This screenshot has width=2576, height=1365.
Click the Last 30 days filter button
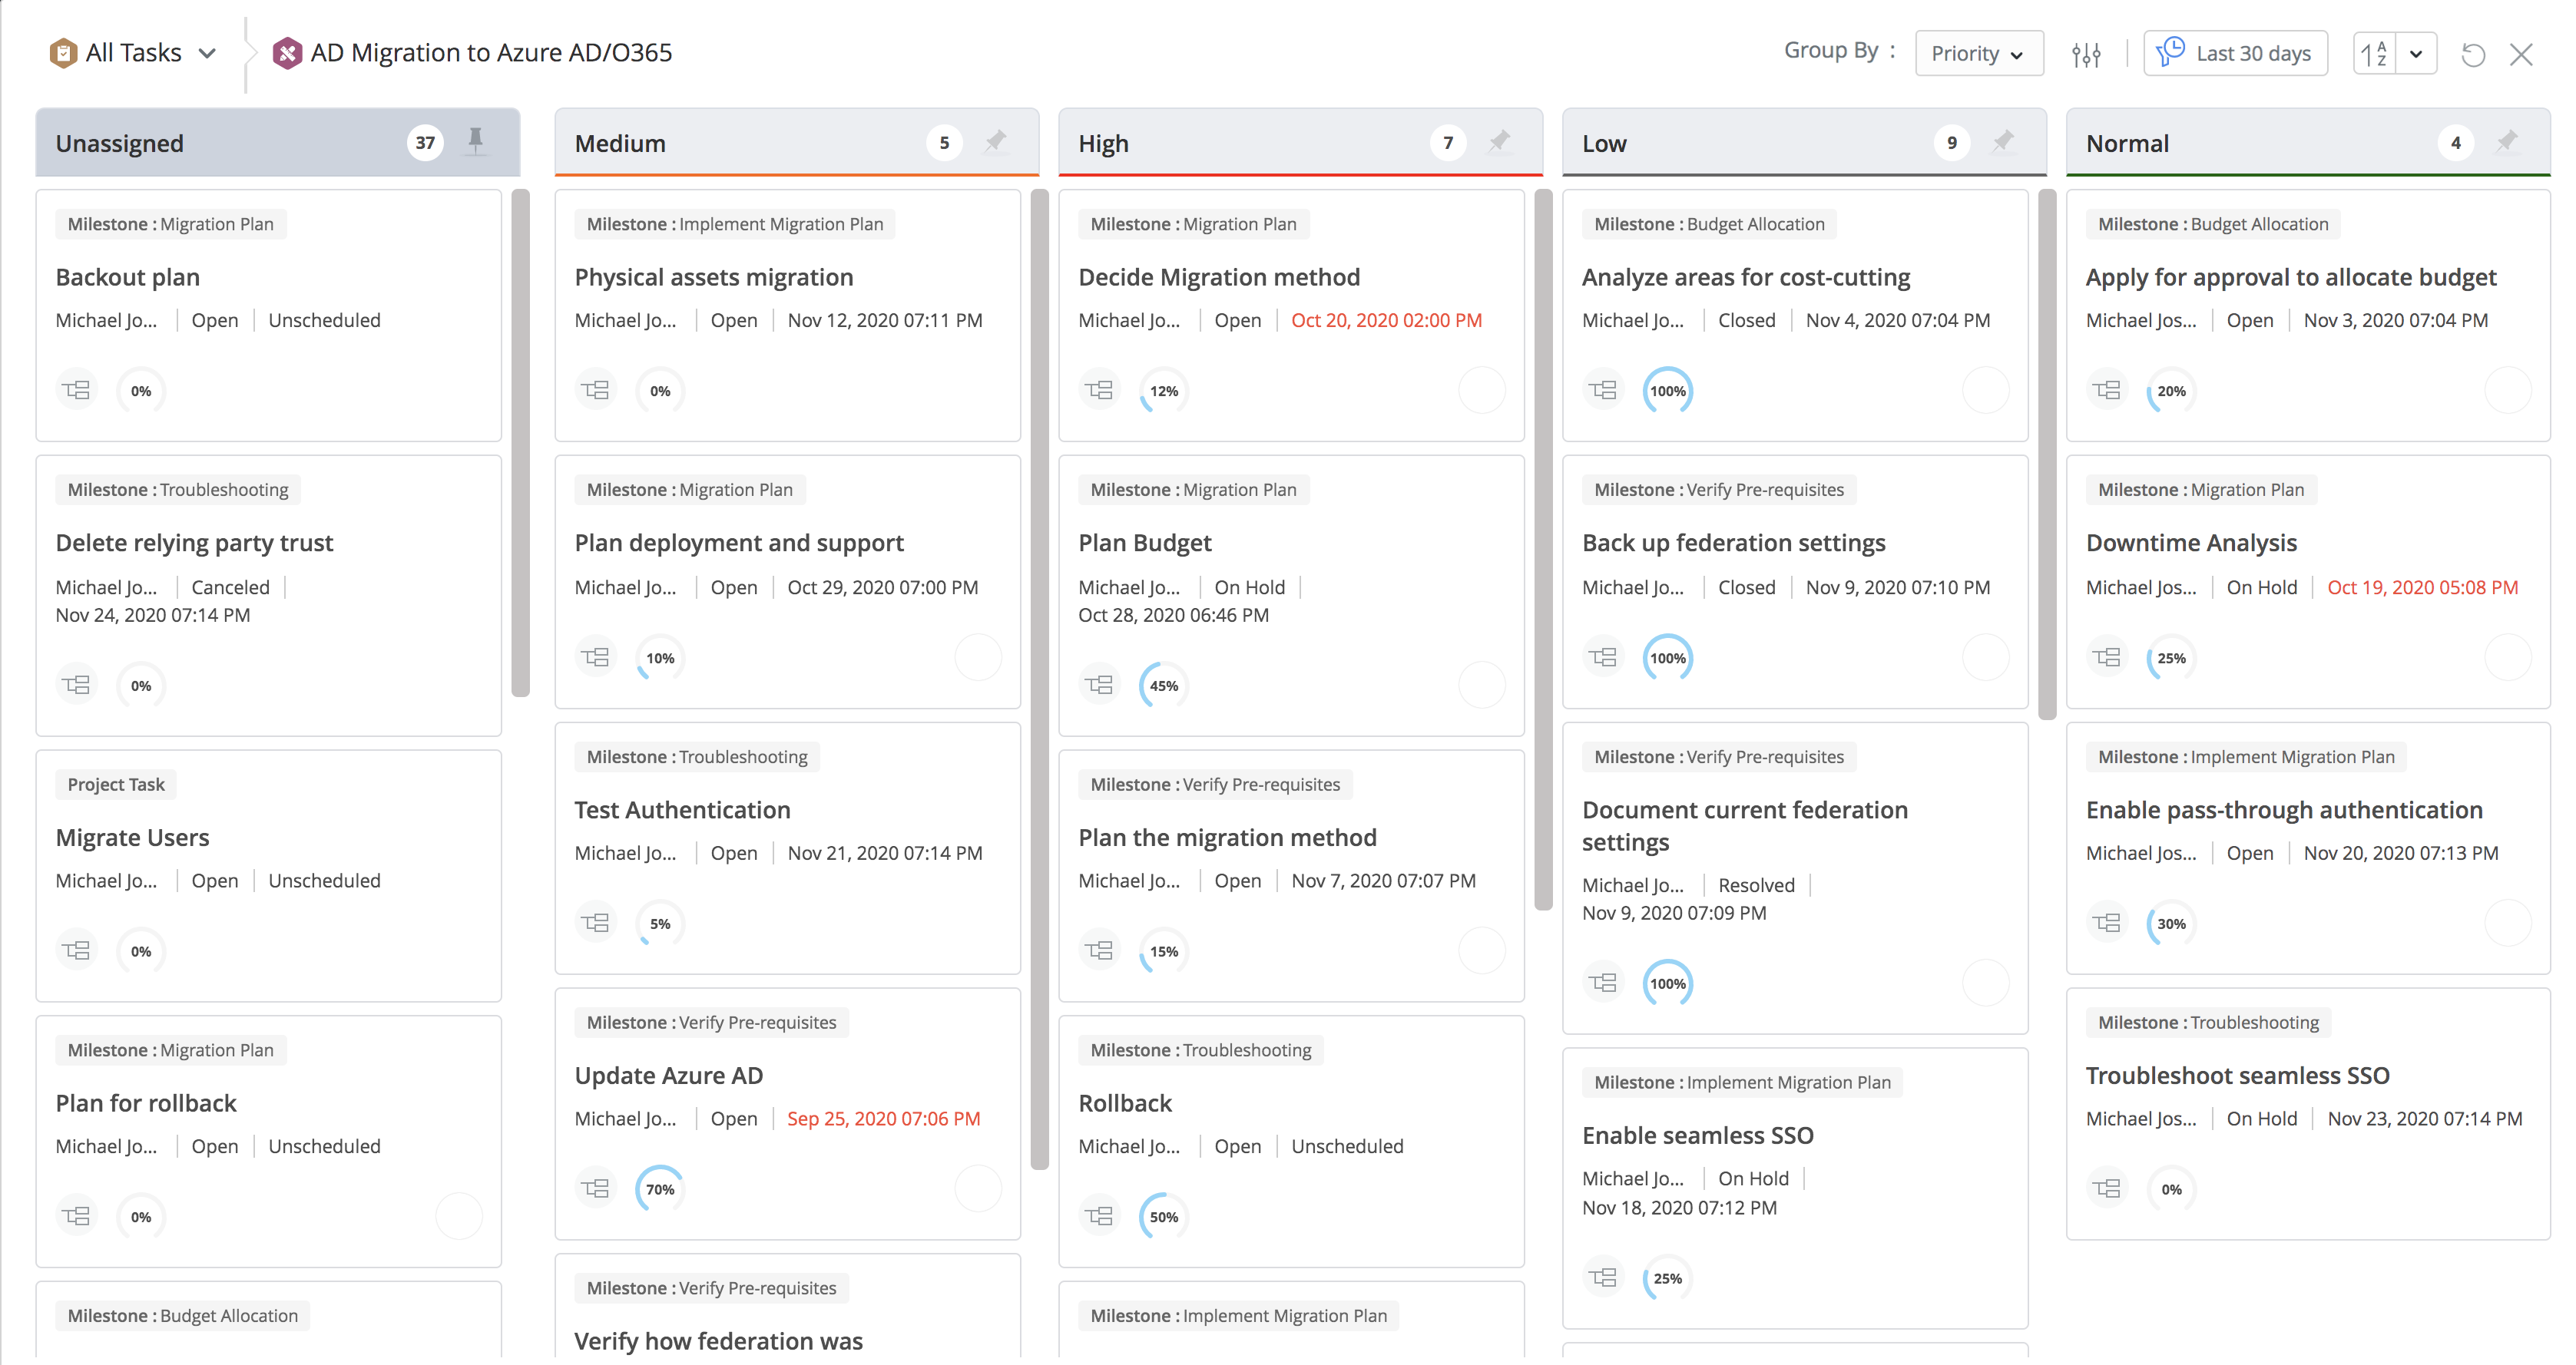tap(2235, 54)
